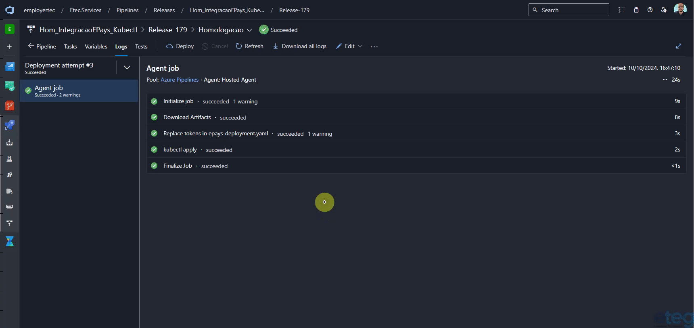This screenshot has width=694, height=328.
Task: Open the kubectl apply log row
Action: coord(416,149)
